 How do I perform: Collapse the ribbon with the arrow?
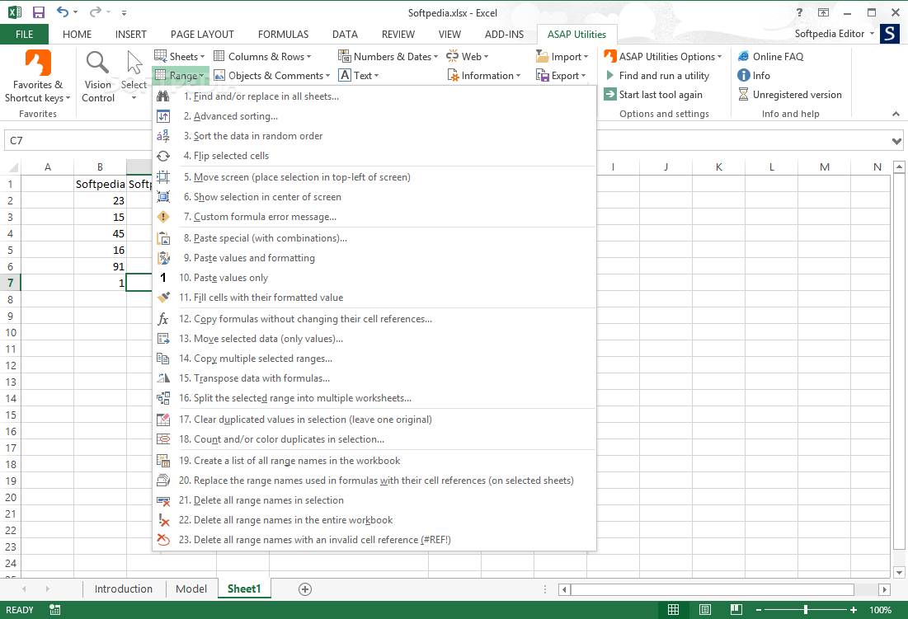896,114
